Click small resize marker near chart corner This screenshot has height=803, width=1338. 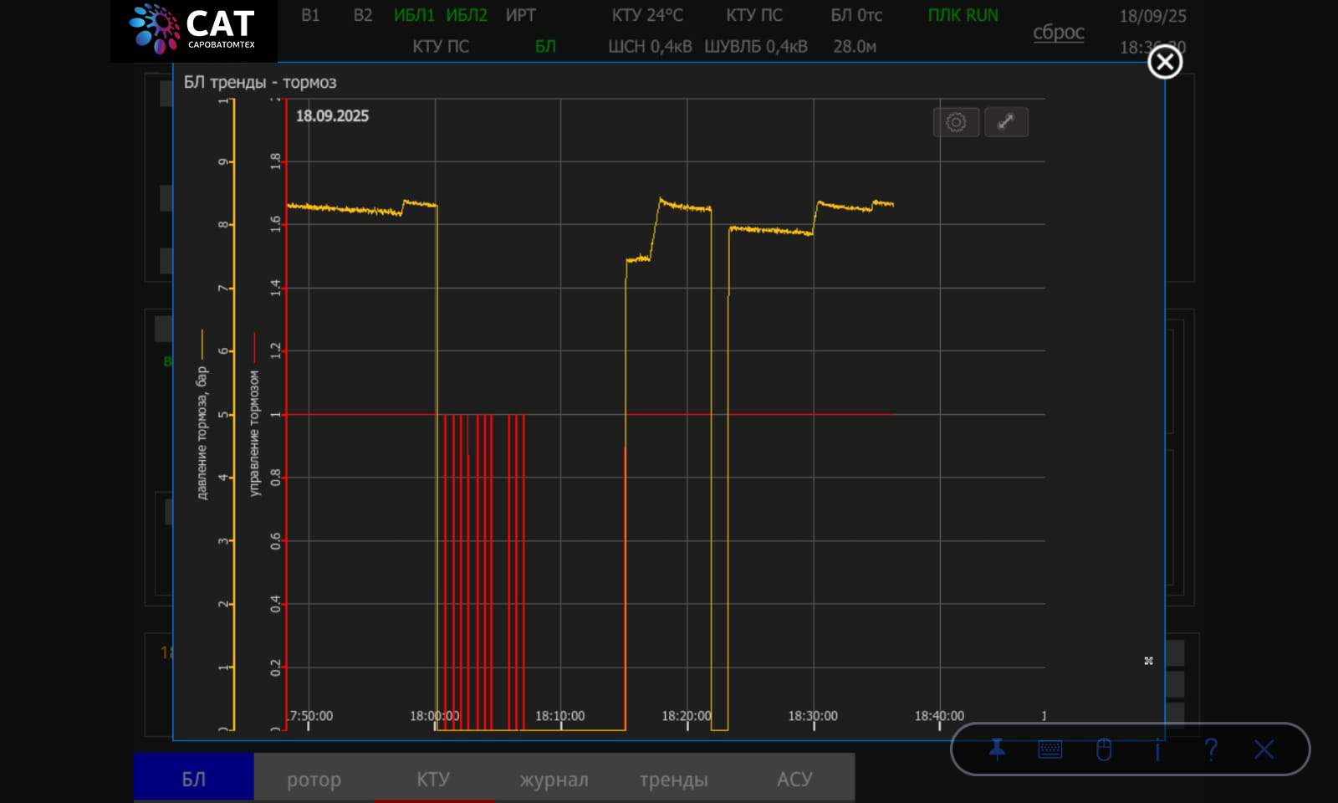pyautogui.click(x=1148, y=661)
